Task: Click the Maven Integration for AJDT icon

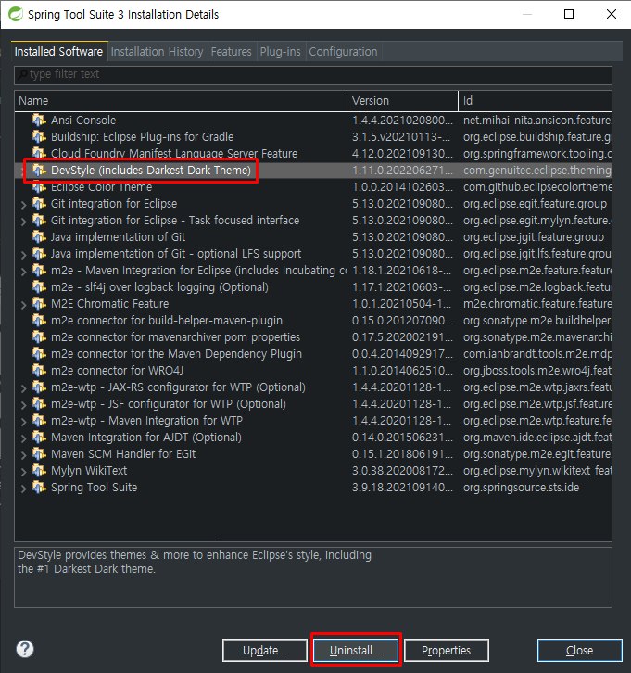Action: pos(39,438)
